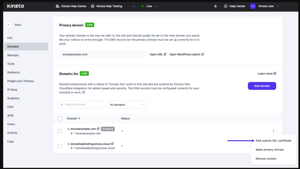Click lock icon beside kinstaexample.com
This screenshot has height=169, width=300.
(68, 129)
